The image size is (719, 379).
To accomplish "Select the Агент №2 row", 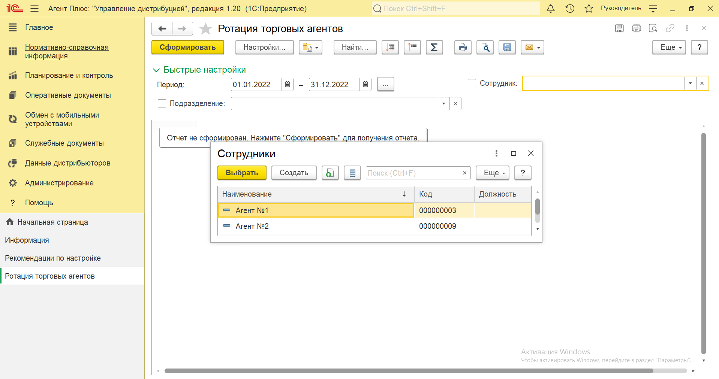I will 374,226.
